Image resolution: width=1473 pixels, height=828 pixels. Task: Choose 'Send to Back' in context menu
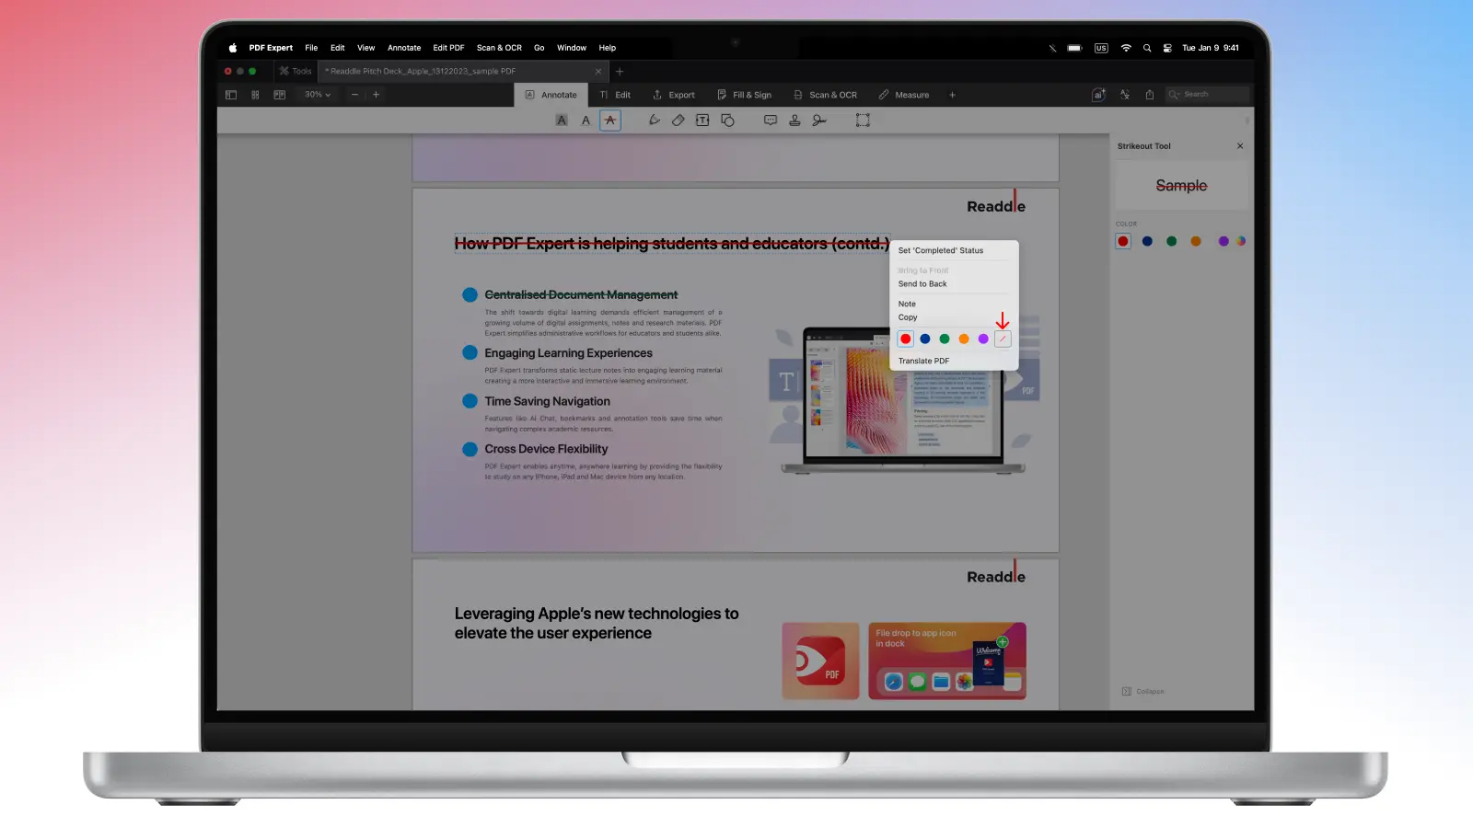922,284
